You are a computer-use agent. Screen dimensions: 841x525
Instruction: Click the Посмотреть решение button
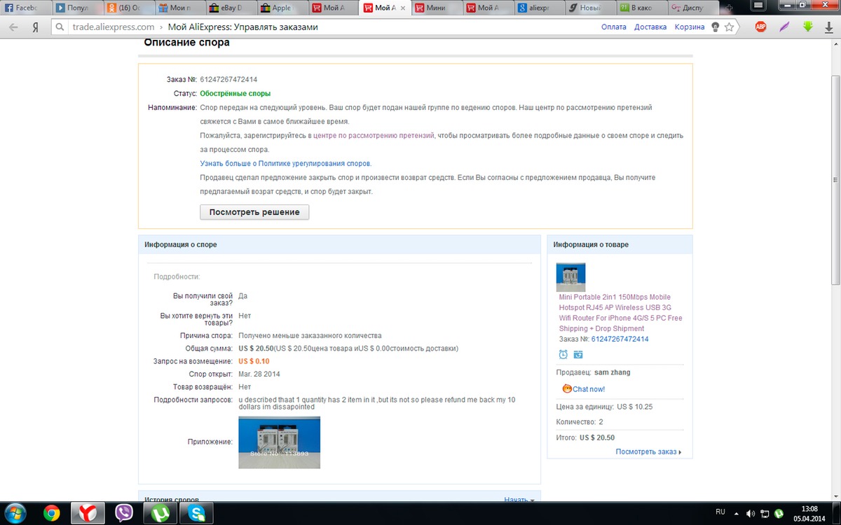tap(254, 212)
